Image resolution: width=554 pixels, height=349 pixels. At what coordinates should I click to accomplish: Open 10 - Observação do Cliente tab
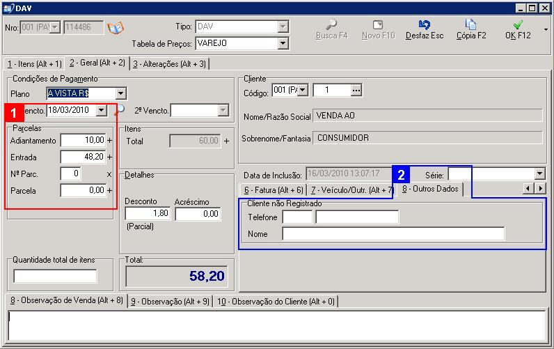point(276,302)
